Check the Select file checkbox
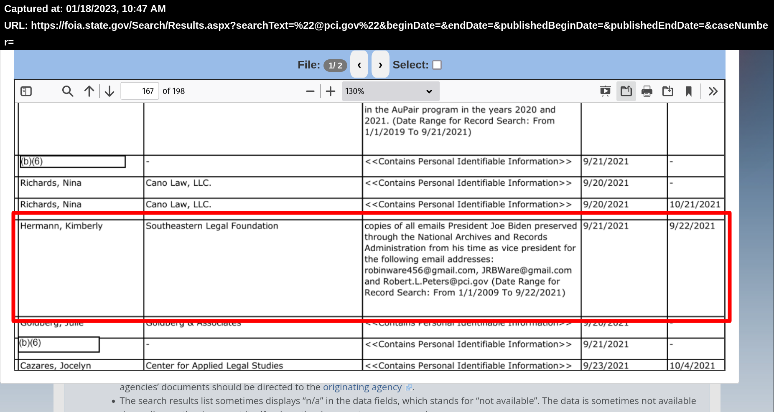This screenshot has height=412, width=774. (x=437, y=65)
